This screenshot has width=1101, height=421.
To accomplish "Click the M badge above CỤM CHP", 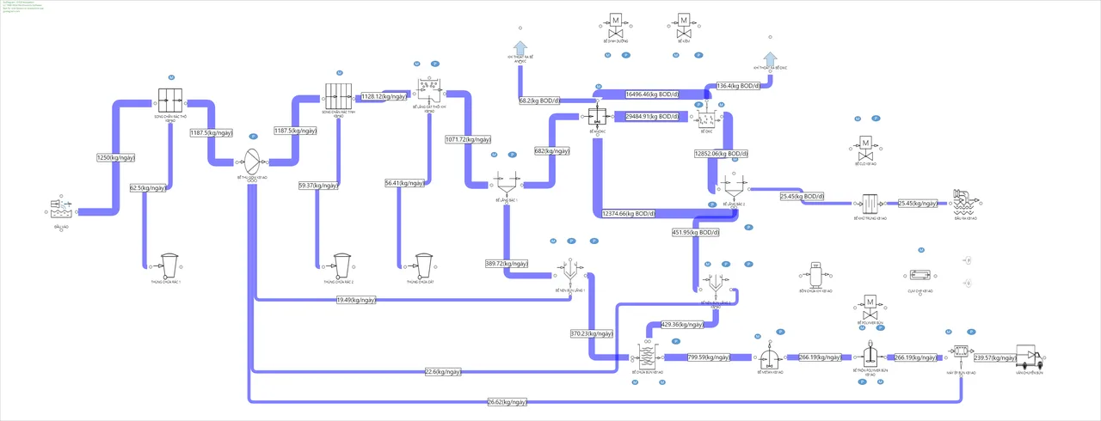I will pos(920,250).
